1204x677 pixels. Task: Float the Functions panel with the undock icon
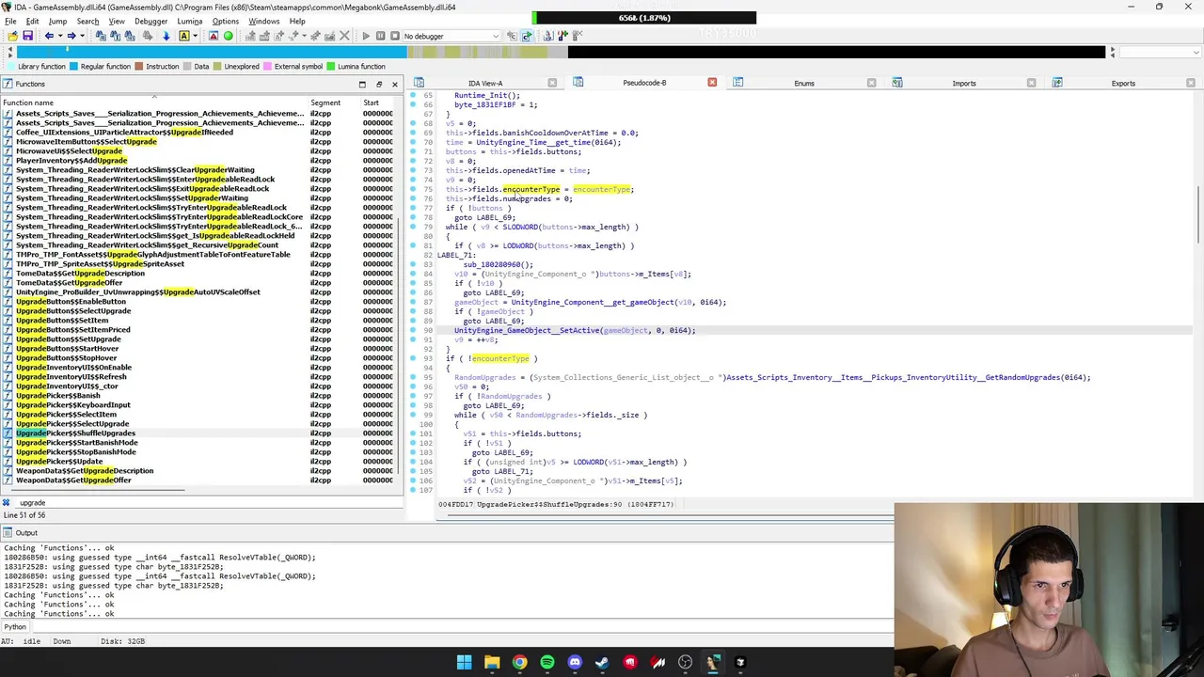[379, 85]
